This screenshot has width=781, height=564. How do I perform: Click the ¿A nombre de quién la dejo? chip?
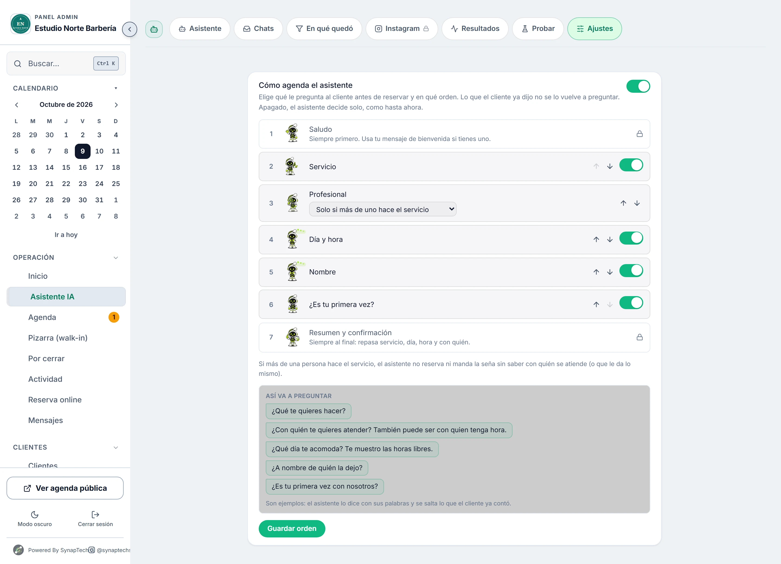(x=317, y=468)
